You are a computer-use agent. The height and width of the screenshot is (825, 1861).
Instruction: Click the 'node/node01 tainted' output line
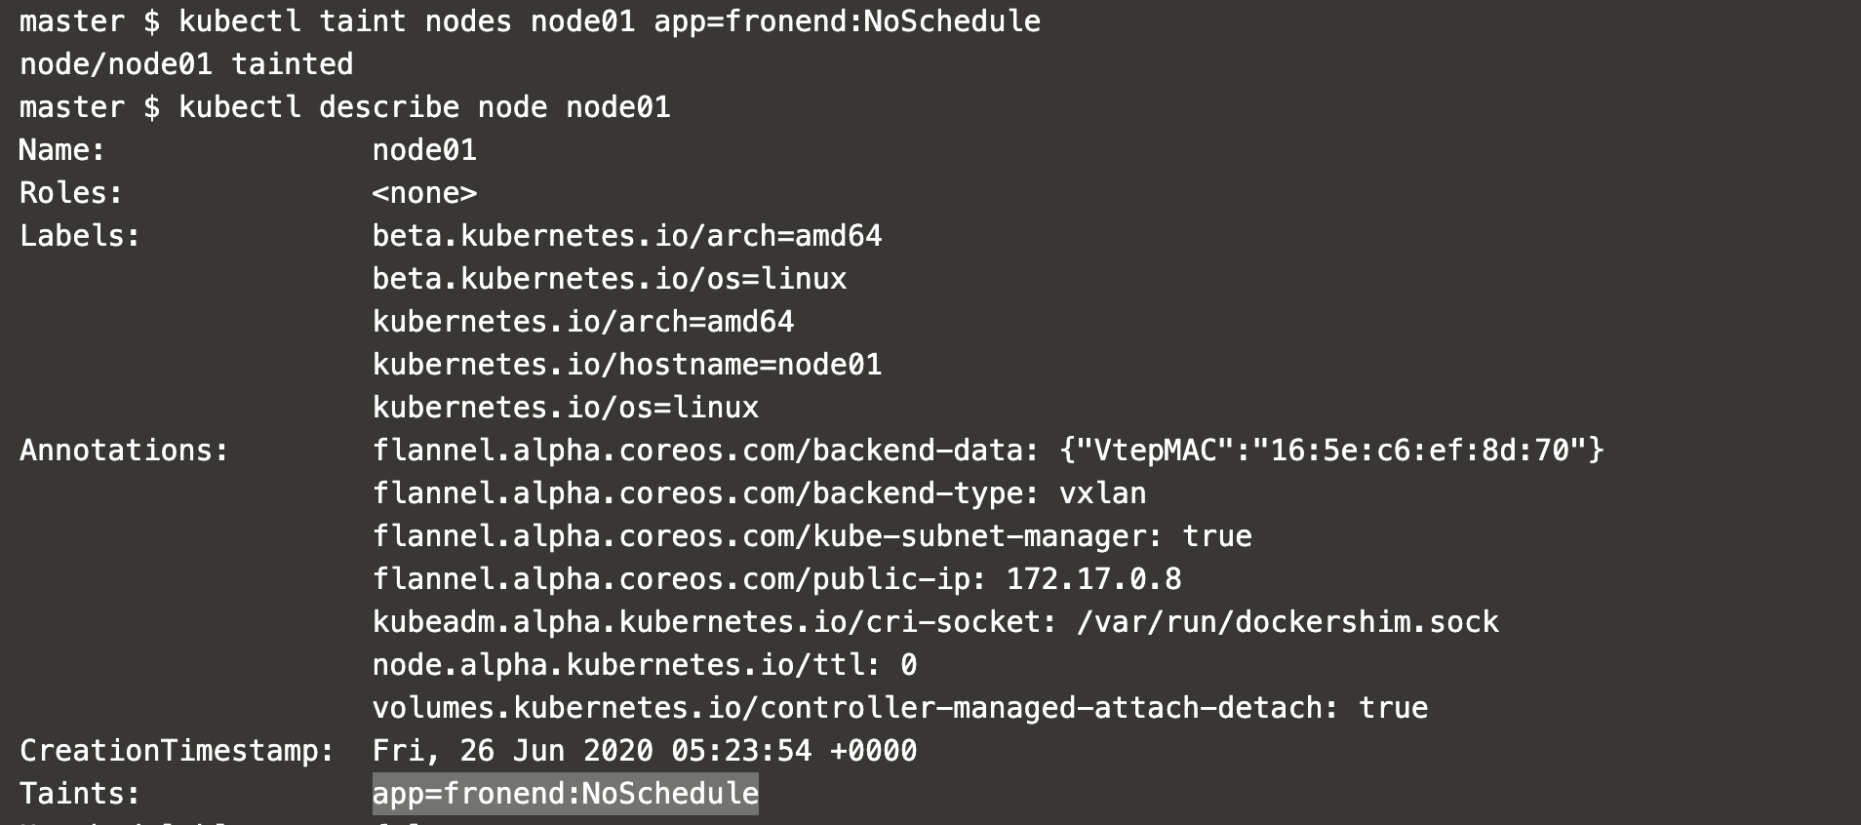pyautogui.click(x=186, y=64)
